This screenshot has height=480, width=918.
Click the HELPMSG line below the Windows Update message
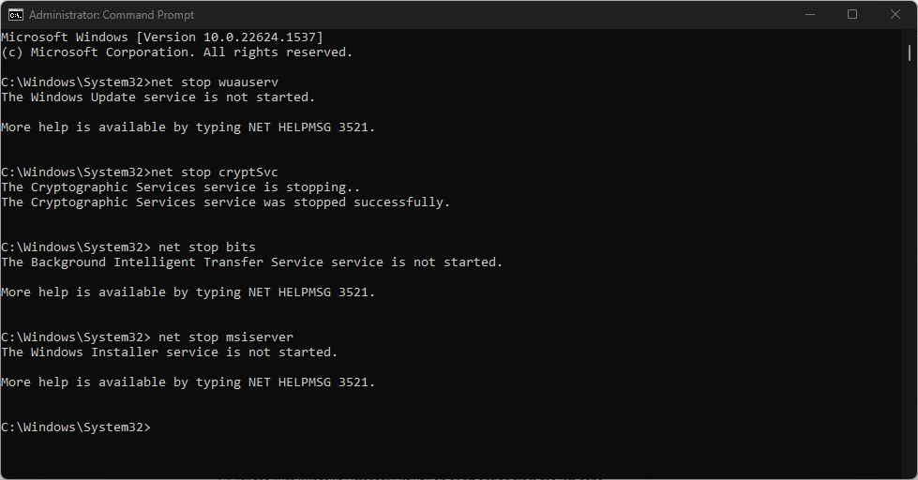click(188, 127)
